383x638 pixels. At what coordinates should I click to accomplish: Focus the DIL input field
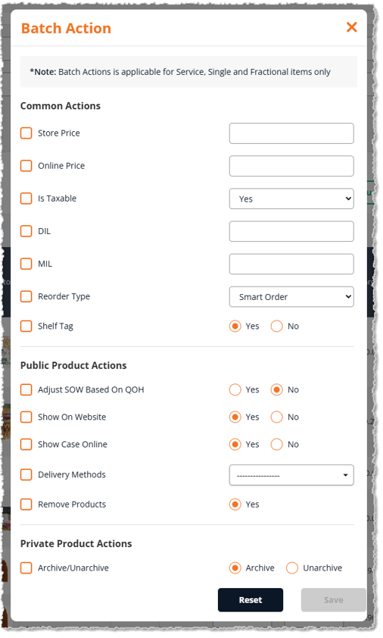coord(291,232)
